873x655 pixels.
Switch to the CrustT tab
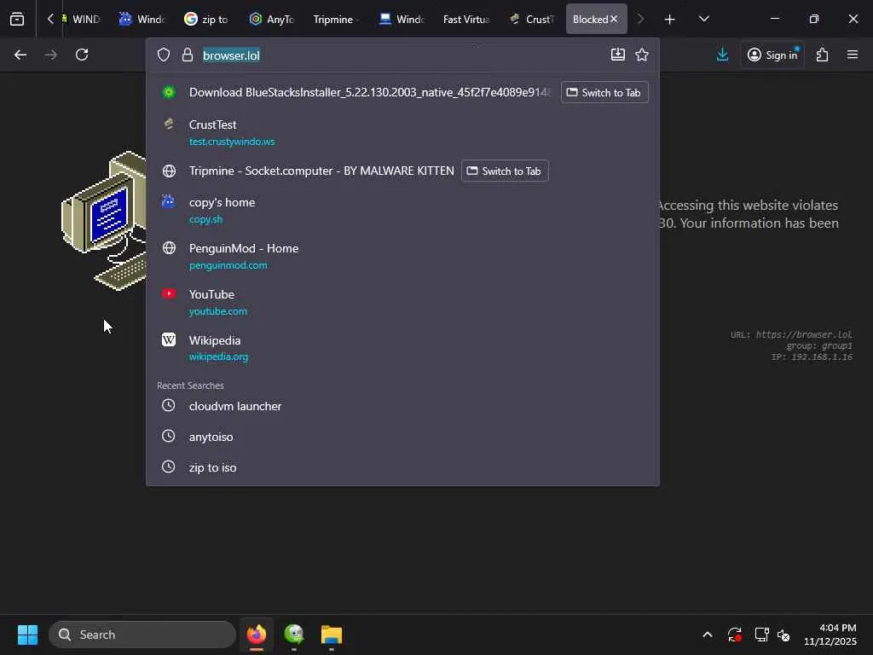[x=533, y=19]
